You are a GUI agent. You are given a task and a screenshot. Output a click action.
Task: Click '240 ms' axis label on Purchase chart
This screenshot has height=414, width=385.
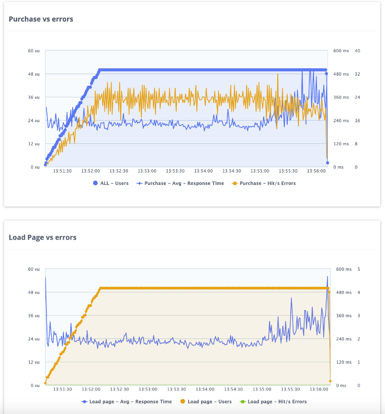(341, 120)
